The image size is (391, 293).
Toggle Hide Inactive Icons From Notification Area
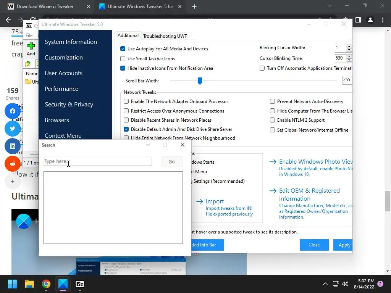pyautogui.click(x=123, y=68)
